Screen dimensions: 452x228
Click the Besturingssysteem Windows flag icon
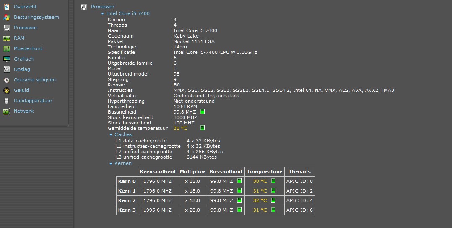click(7, 17)
